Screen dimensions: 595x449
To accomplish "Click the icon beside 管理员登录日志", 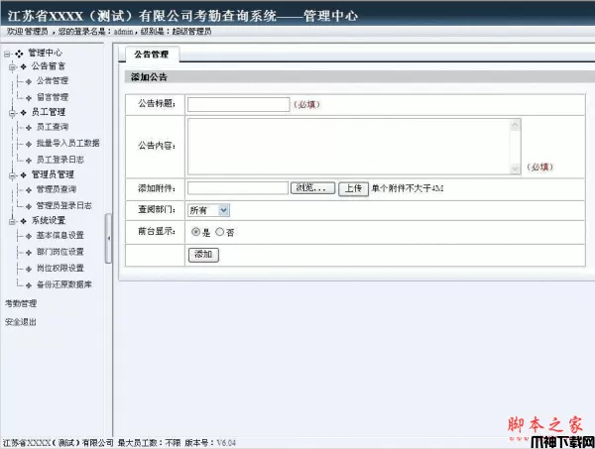I will click(x=29, y=207).
